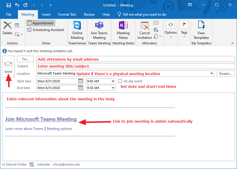Click the info icon in the notification bar

pyautogui.click(x=5, y=51)
